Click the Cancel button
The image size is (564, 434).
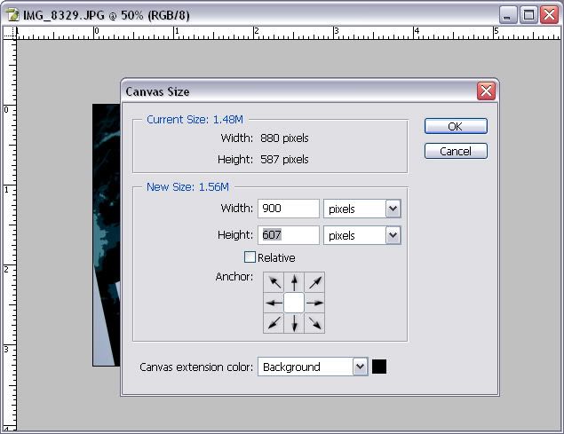point(456,151)
